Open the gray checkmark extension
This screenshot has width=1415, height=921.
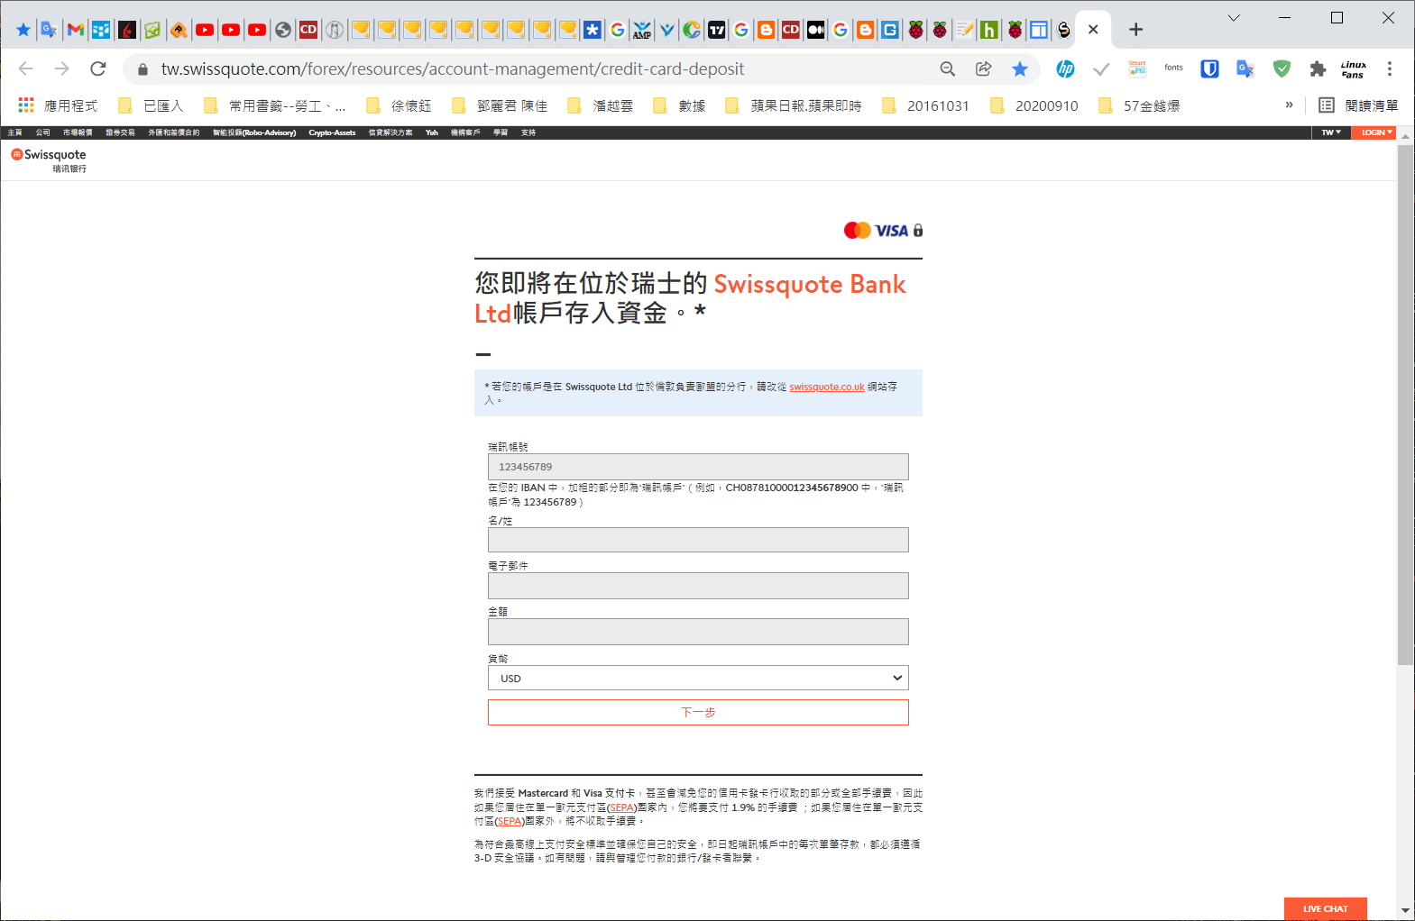click(1101, 68)
